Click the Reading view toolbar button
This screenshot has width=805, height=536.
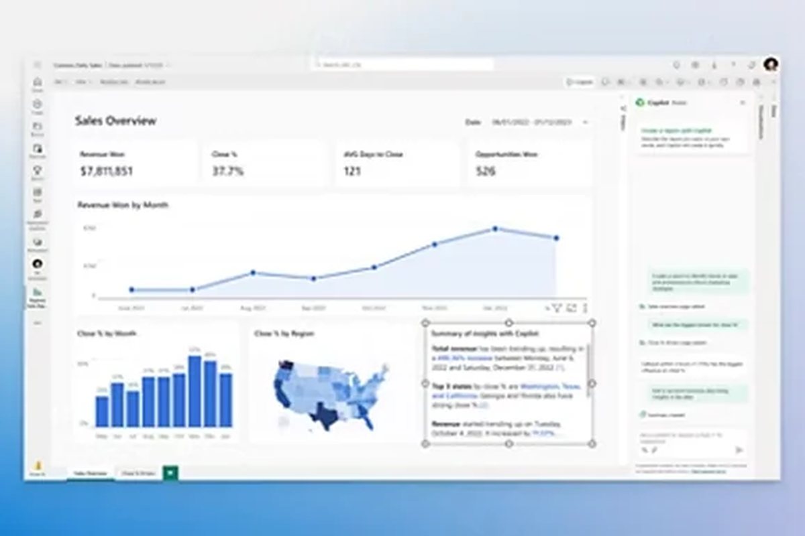(x=113, y=82)
